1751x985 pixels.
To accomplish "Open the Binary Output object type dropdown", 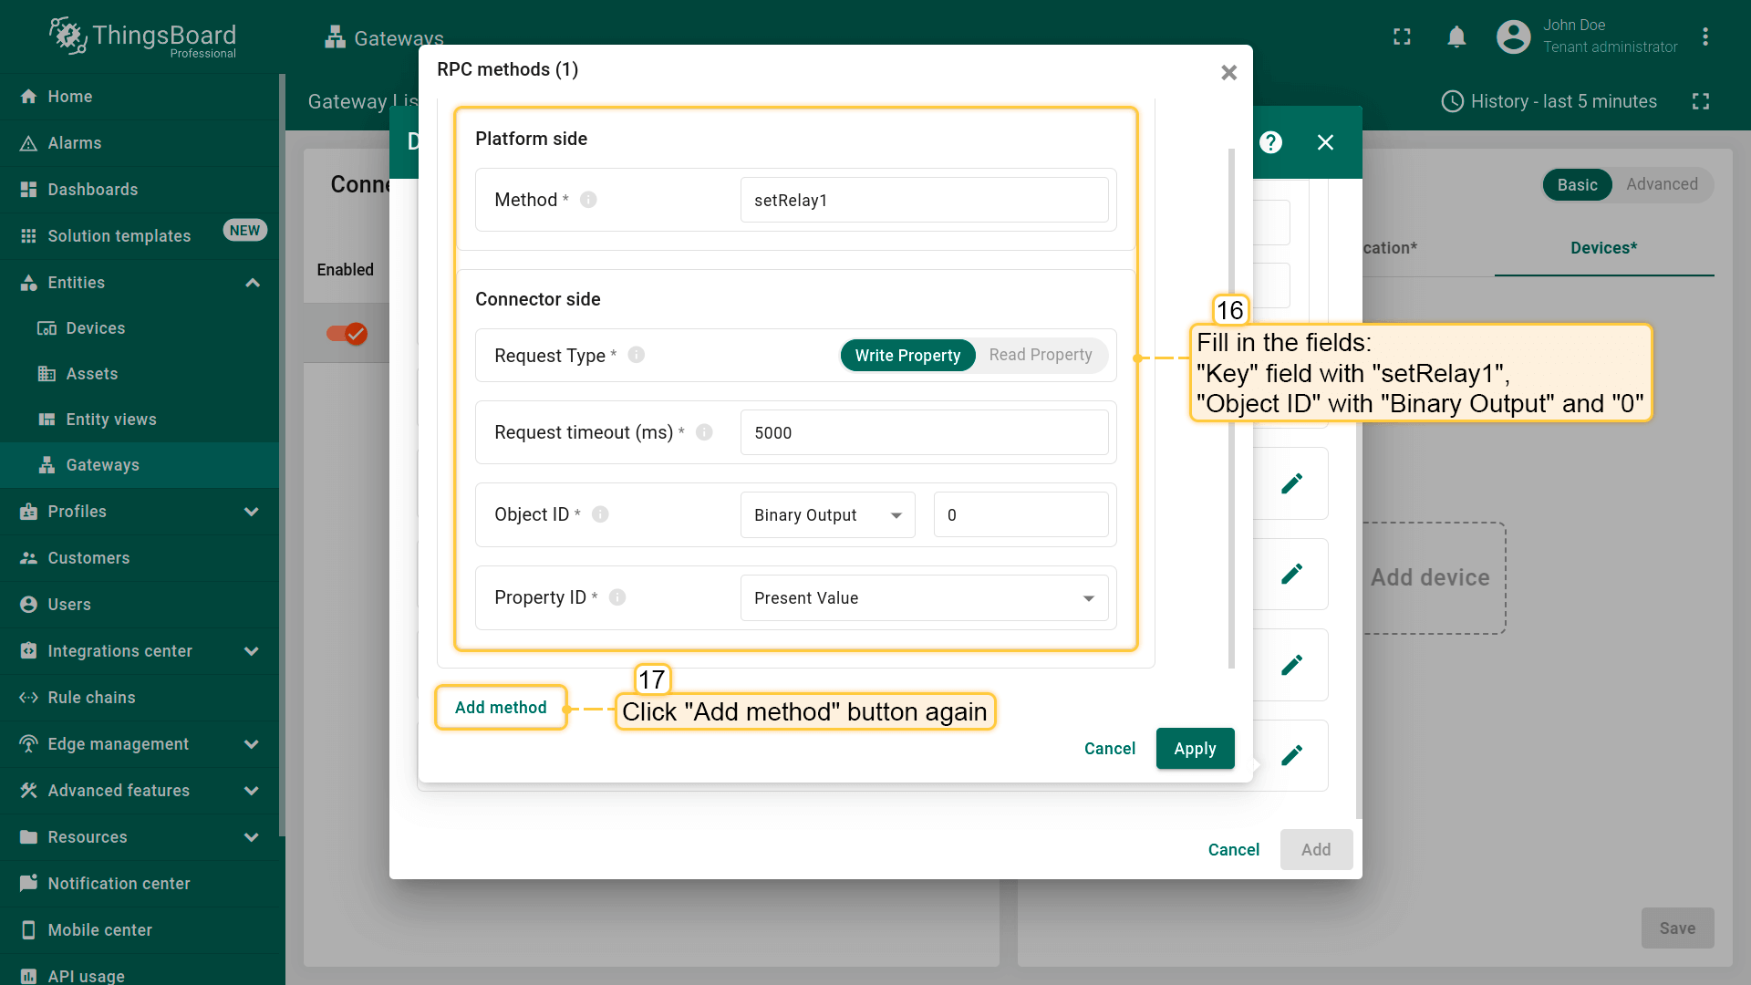I will point(827,515).
